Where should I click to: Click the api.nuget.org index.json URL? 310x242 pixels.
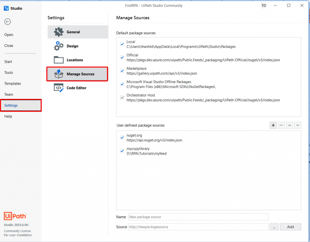pos(154,140)
